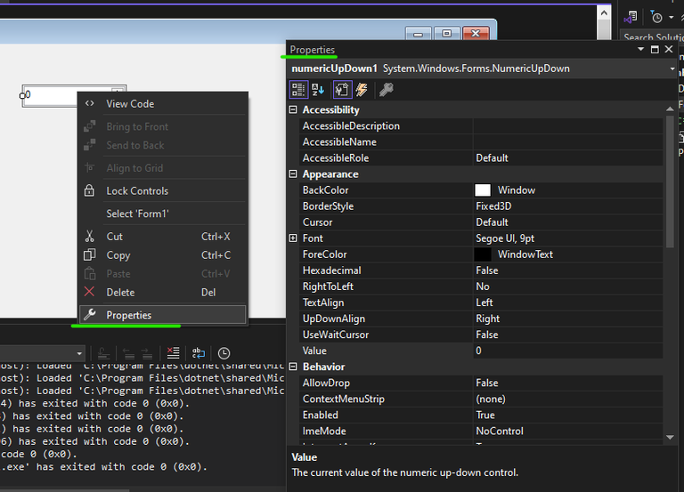
Task: Select View Code in context menu
Action: click(x=130, y=104)
